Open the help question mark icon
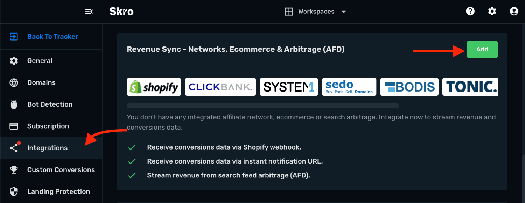525x203 pixels. coord(470,11)
